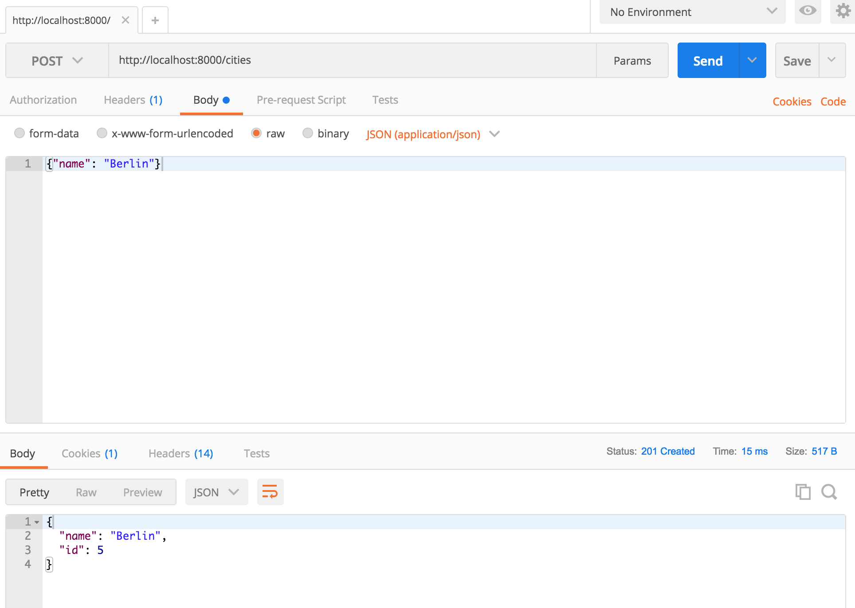Copy response body with clipboard icon
The height and width of the screenshot is (608, 855).
803,492
